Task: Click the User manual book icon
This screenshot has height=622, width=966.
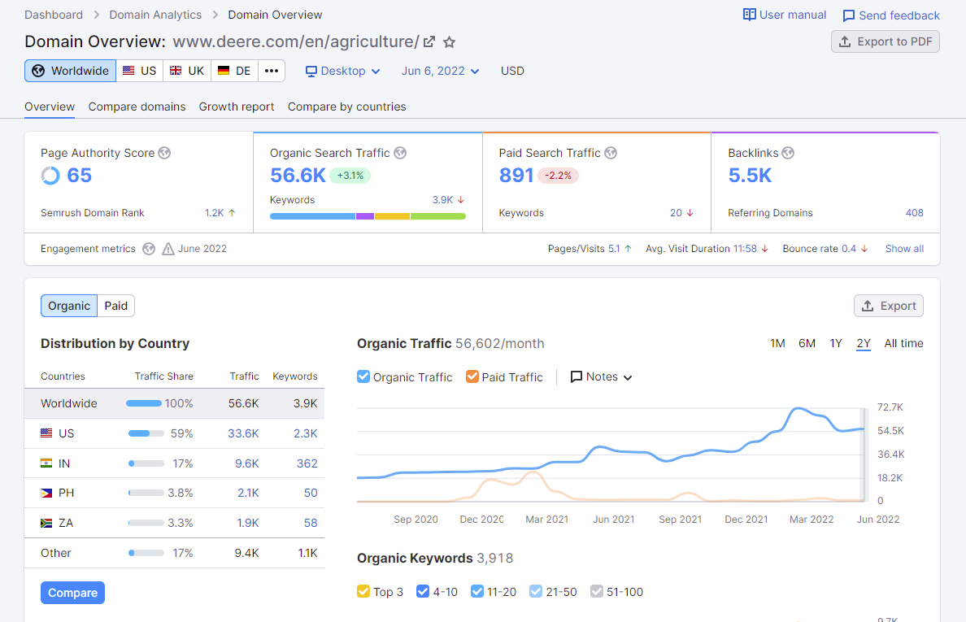Action: [749, 15]
